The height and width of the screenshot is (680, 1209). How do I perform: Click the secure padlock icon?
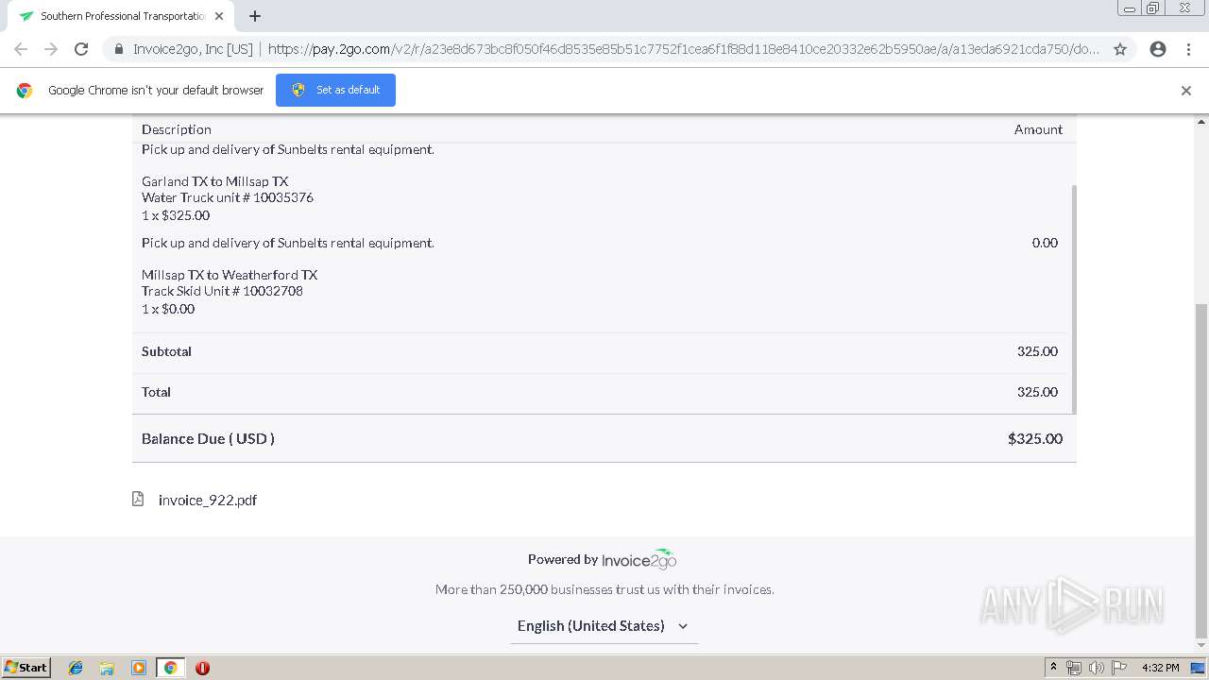point(119,49)
